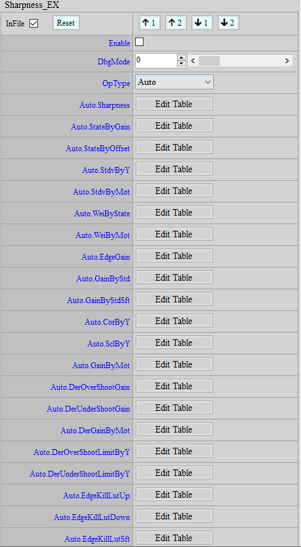Viewport: 301px width, 547px height.
Task: Select the Auto.GainByMot parameter label
Action: [101, 366]
